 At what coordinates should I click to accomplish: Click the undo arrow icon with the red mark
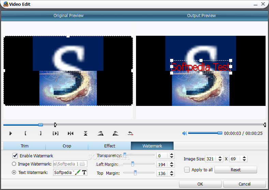pyautogui.click(x=130, y=133)
